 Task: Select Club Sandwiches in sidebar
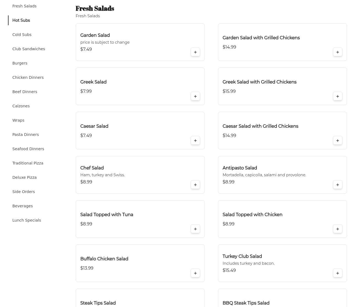(x=29, y=49)
